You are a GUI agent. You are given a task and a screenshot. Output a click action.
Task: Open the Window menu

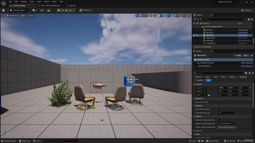tap(24, 2)
